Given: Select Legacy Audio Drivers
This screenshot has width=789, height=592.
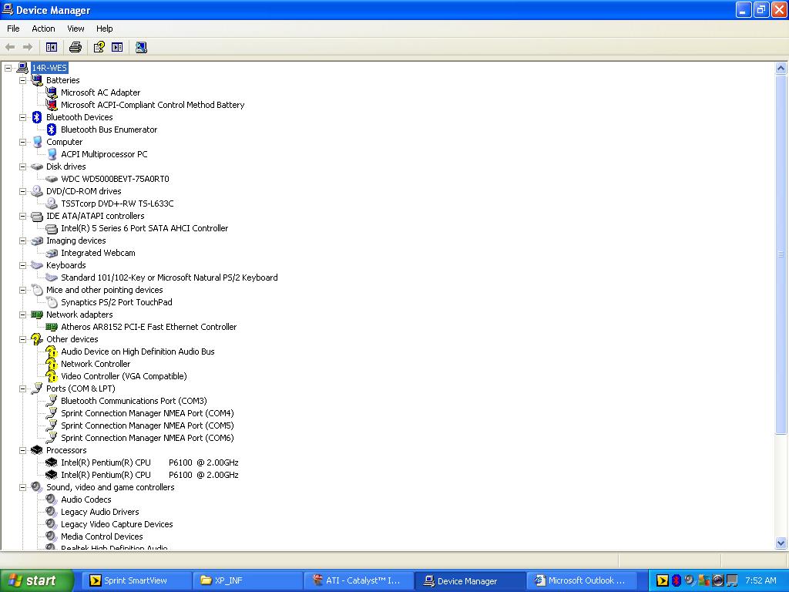Looking at the screenshot, I should 99,512.
